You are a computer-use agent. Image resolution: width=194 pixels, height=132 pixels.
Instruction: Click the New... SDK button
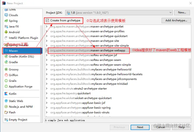[182, 13]
